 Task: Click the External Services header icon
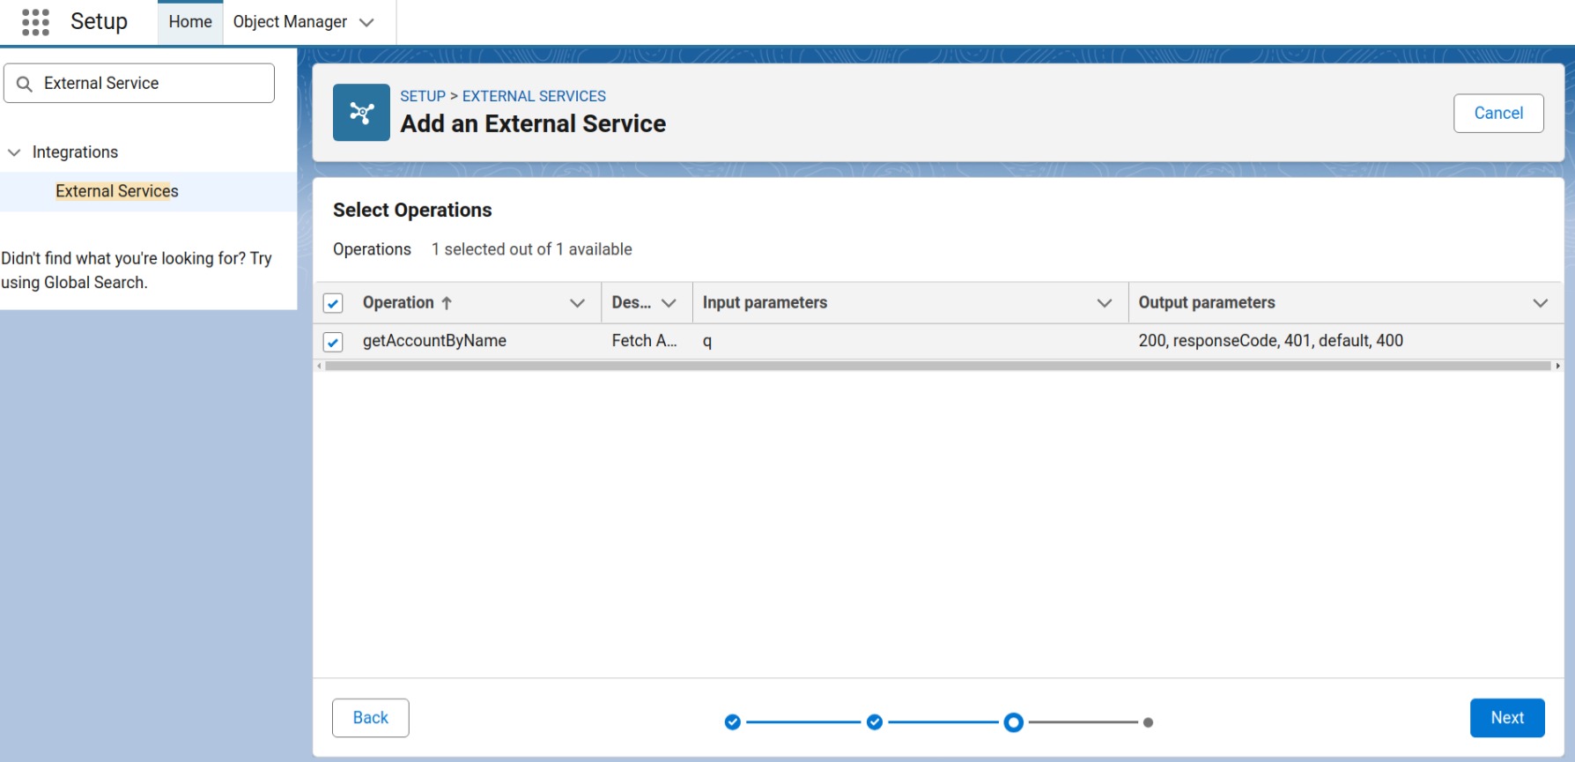pyautogui.click(x=360, y=112)
